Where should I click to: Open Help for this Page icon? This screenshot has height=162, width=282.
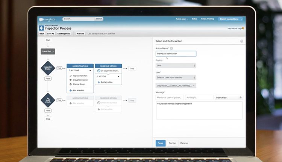[243, 28]
